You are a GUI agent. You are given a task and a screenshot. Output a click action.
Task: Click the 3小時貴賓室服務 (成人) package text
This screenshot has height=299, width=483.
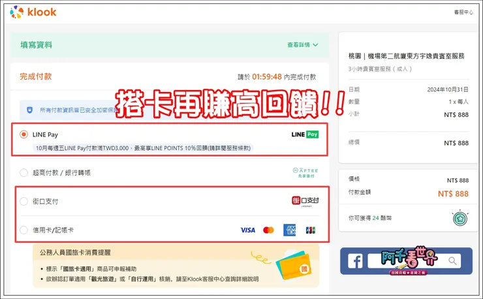[x=381, y=69]
